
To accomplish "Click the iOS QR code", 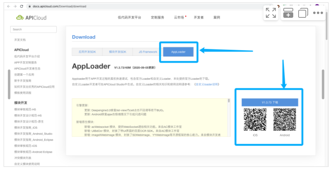I will pyautogui.click(x=255, y=120).
